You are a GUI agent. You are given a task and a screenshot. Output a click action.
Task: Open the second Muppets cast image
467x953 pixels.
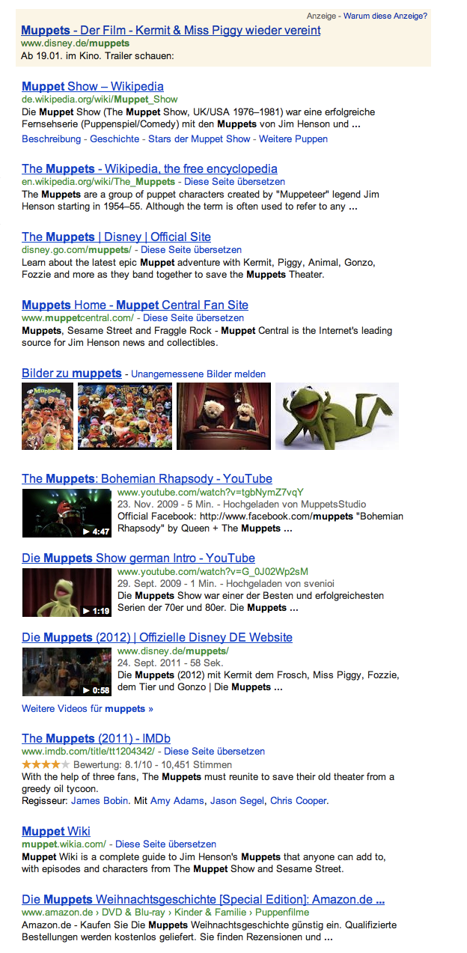125,416
